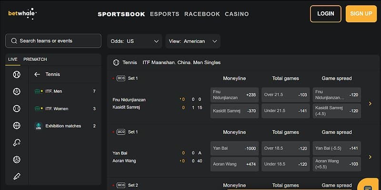Expand more markets for Nidunjianzan match
The width and height of the screenshot is (381, 190).
click(371, 103)
